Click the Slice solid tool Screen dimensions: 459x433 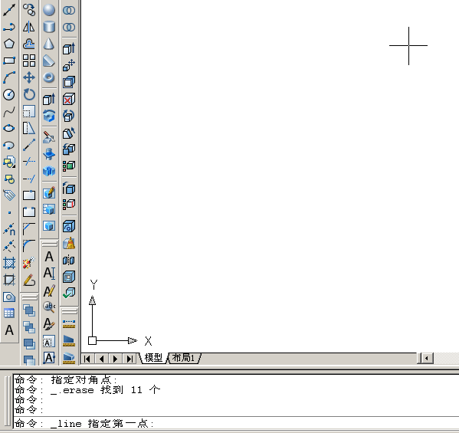click(x=49, y=137)
